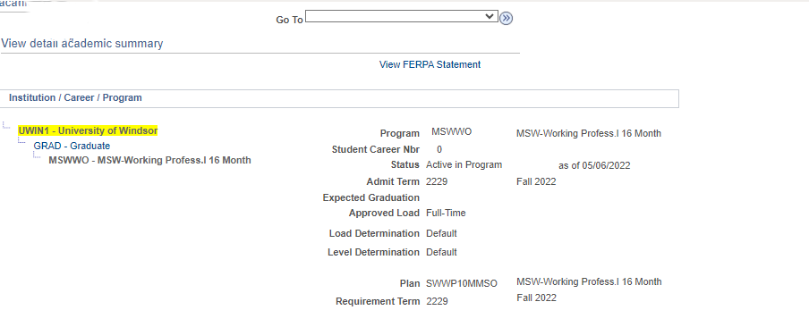
Task: Click the Admit Term value 2229
Action: tap(437, 181)
